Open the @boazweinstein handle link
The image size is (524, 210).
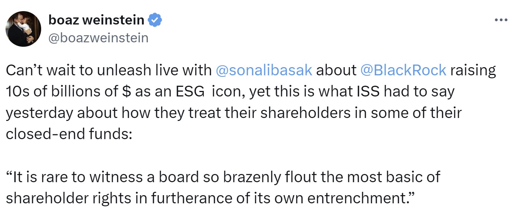click(x=98, y=37)
